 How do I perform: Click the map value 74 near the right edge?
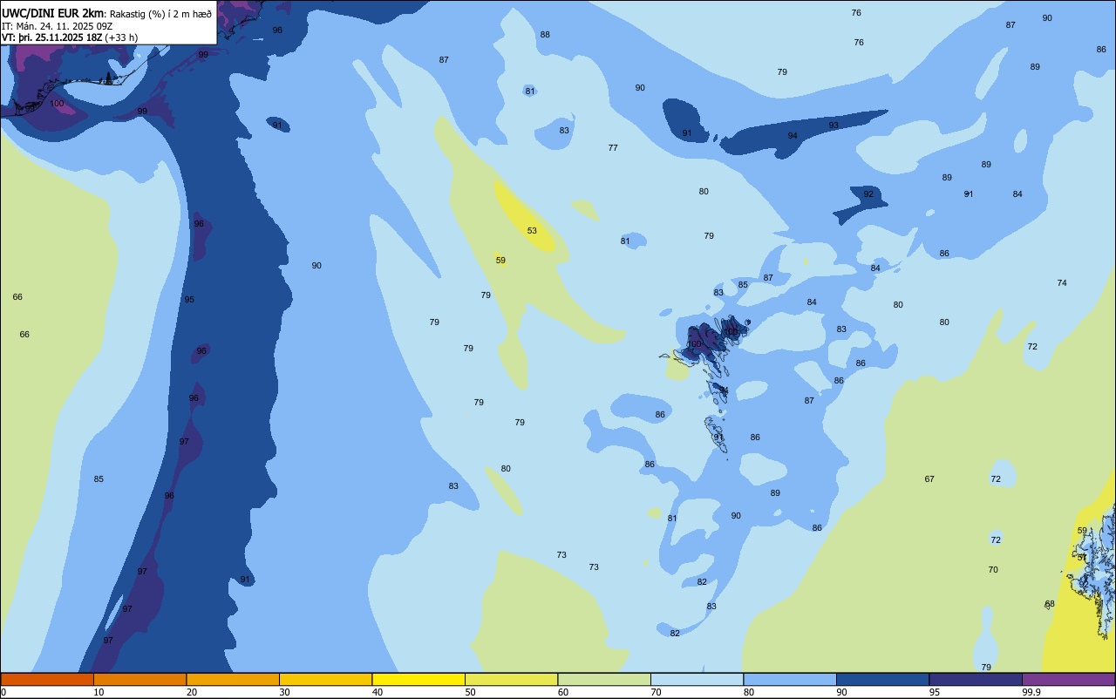click(1062, 283)
